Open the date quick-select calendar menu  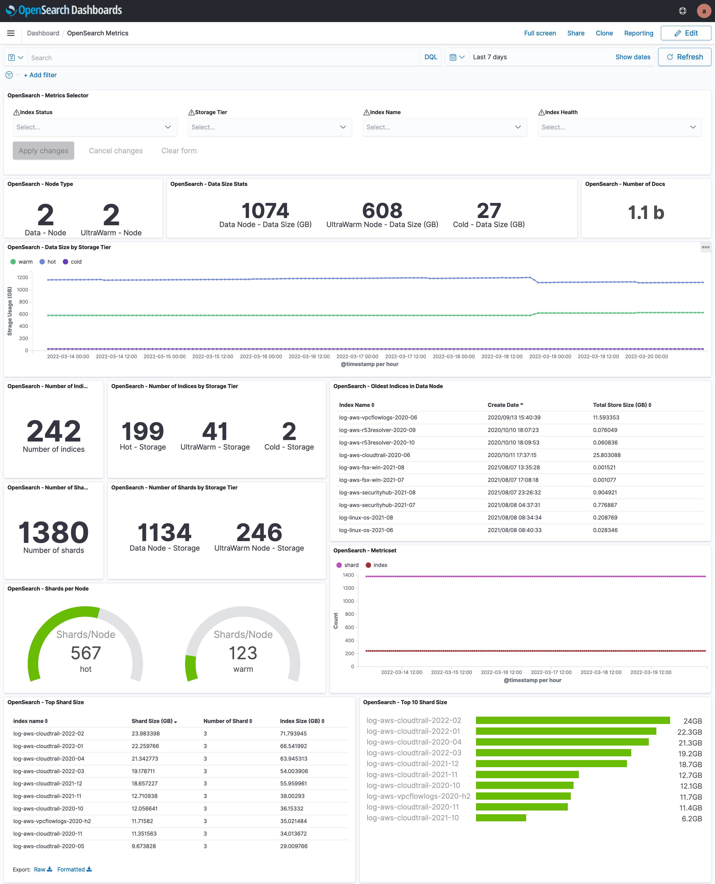tap(457, 57)
